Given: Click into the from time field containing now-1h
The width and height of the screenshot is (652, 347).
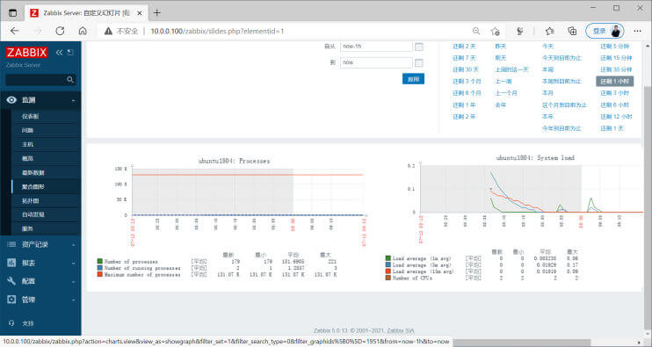Looking at the screenshot, I should click(x=376, y=47).
